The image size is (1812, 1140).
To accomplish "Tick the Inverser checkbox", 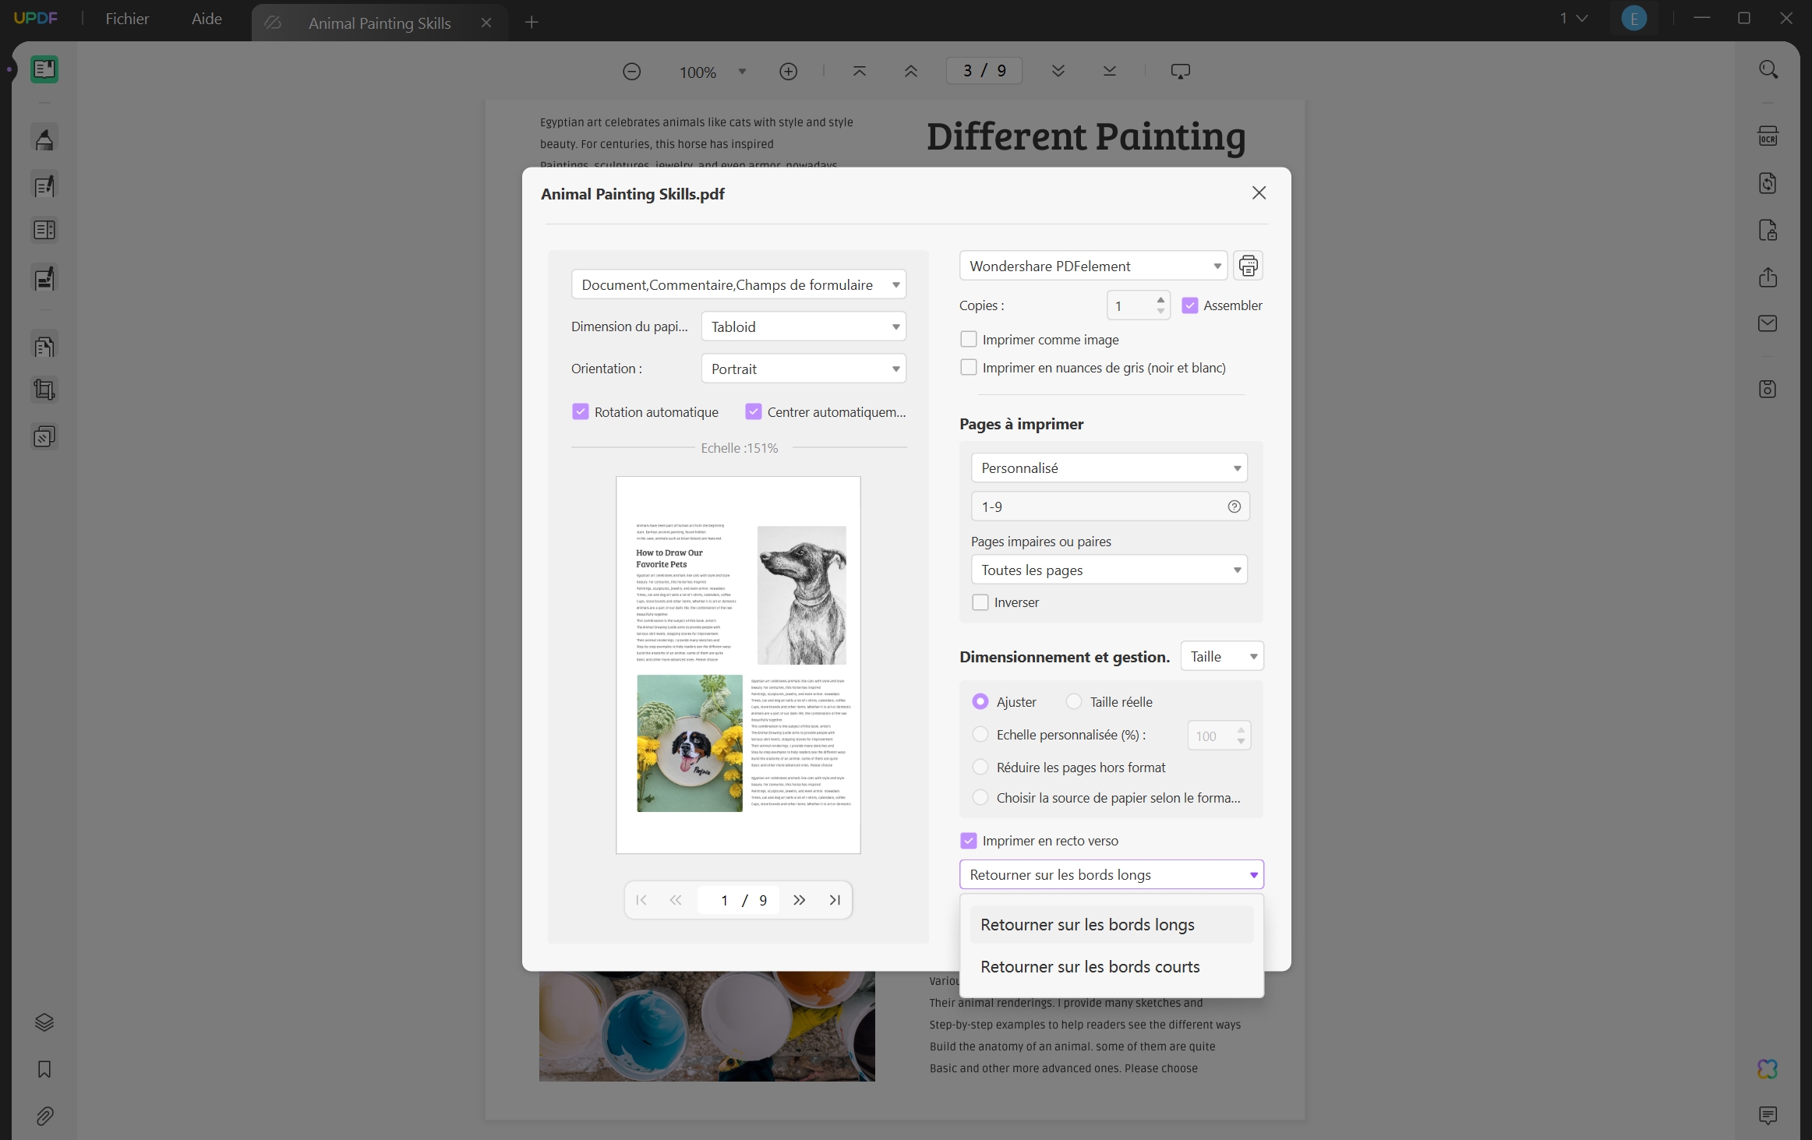I will tap(980, 602).
